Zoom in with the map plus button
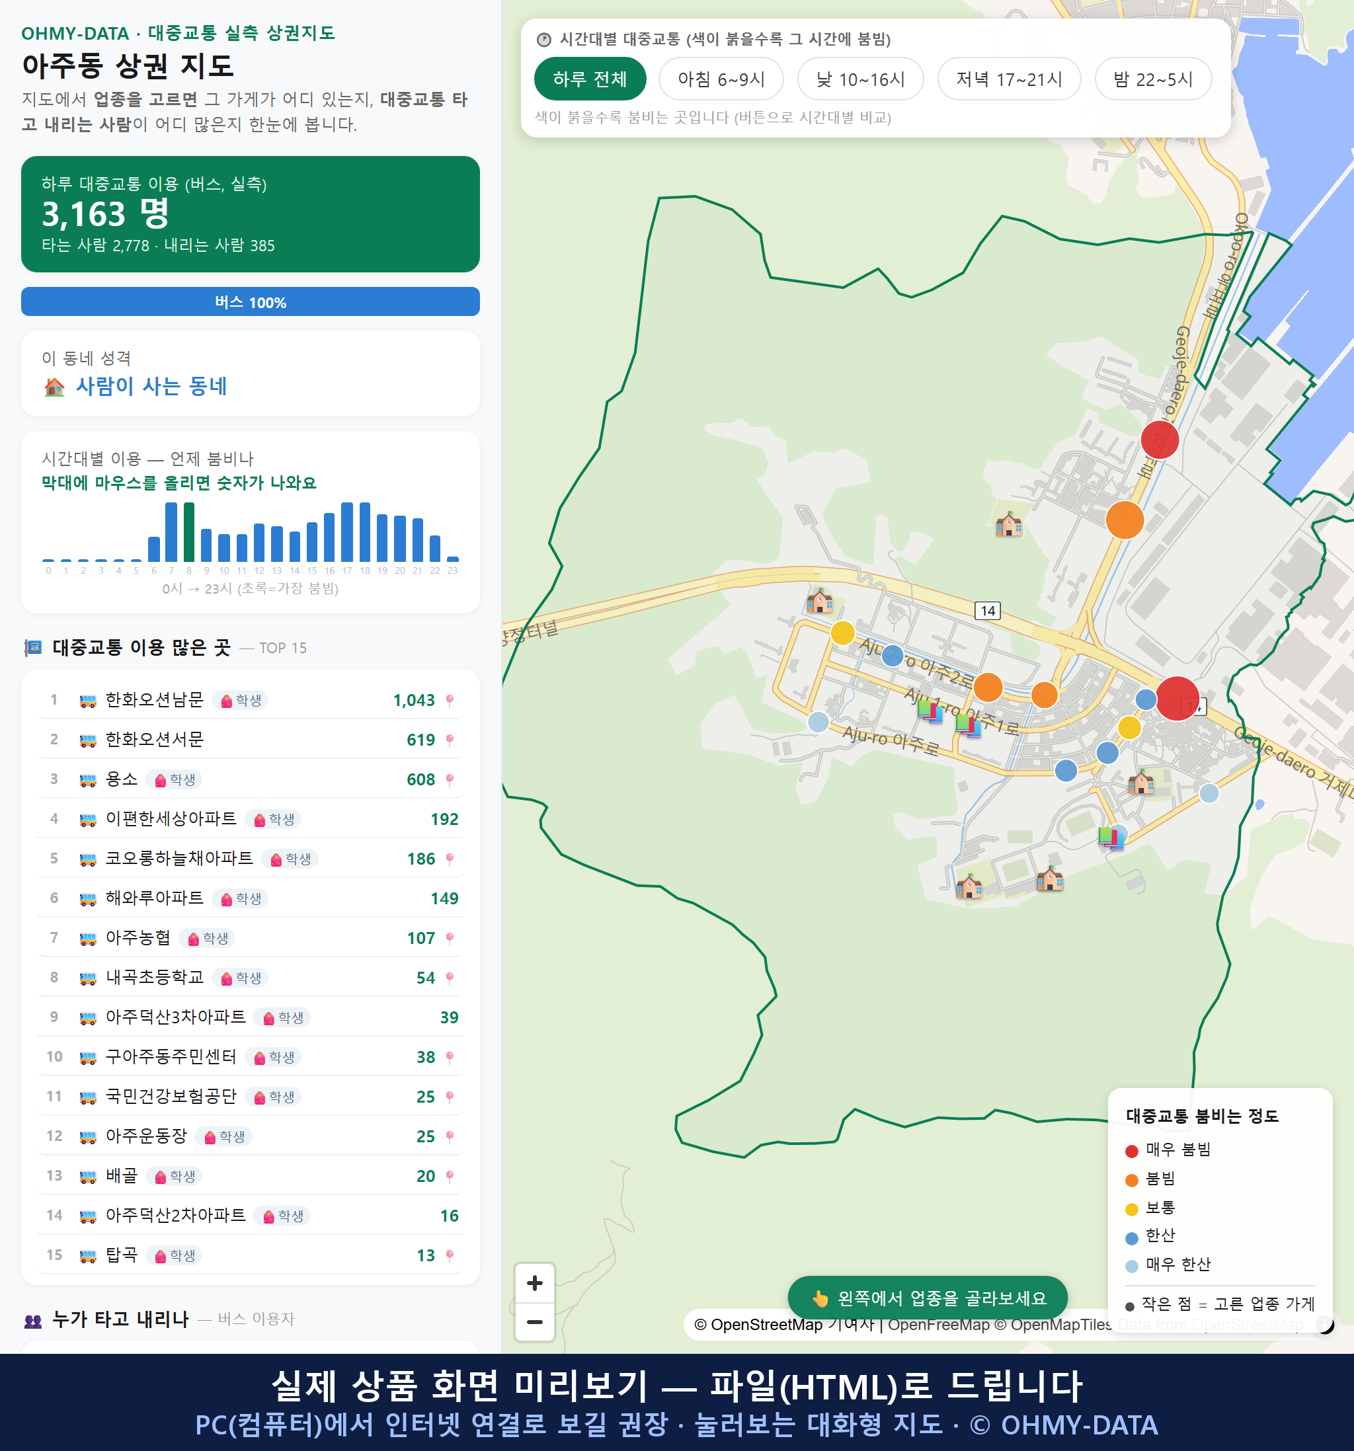1354x1451 pixels. click(534, 1282)
